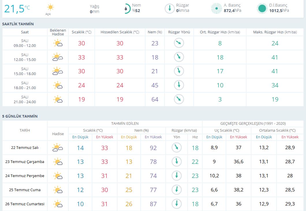306x211 pixels.
Task: Click the "Maks. Rüzgar Hızı (km/sa)" column header
Action: (x=275, y=32)
